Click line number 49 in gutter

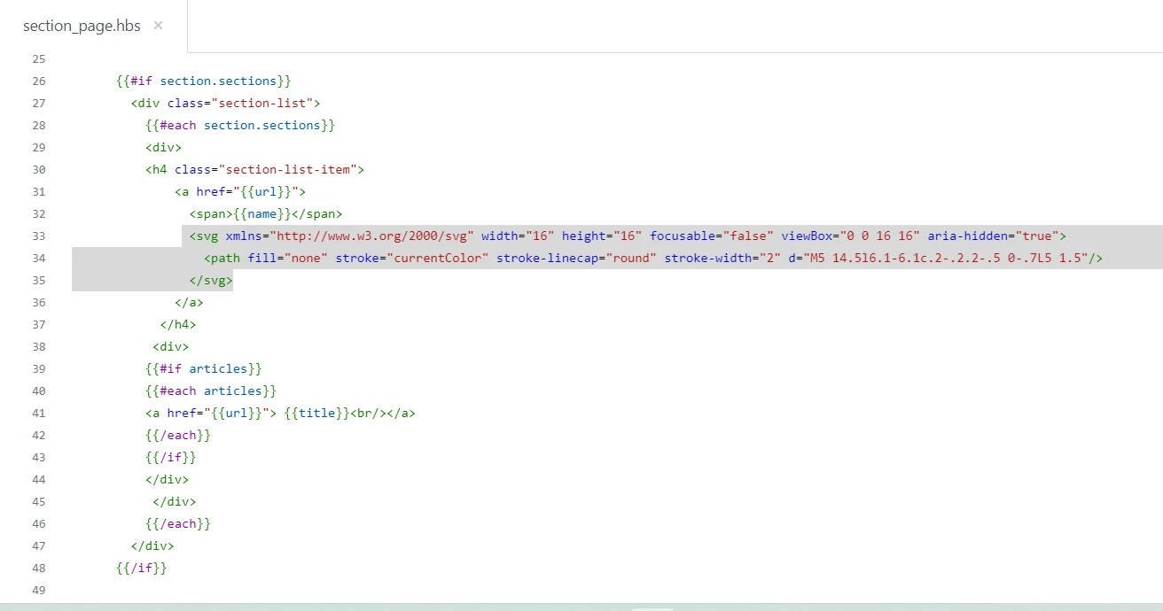pos(37,591)
